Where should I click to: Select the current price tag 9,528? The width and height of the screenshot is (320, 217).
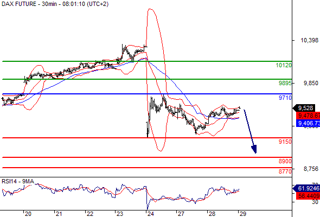tap(304, 108)
